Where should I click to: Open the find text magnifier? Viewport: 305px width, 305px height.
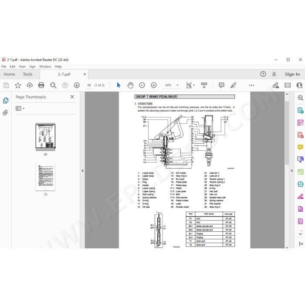coord(53,85)
